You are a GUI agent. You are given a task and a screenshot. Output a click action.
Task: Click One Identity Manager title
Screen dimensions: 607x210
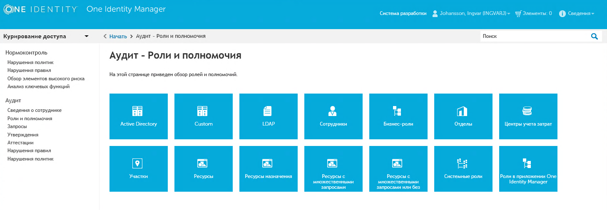pyautogui.click(x=126, y=9)
